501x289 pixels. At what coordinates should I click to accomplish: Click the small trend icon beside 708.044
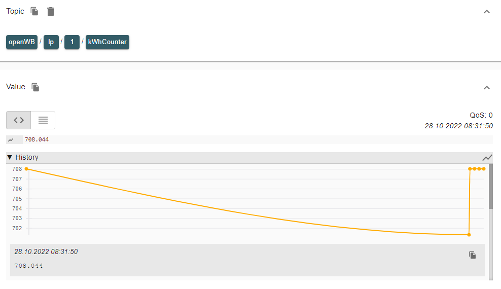pos(11,139)
